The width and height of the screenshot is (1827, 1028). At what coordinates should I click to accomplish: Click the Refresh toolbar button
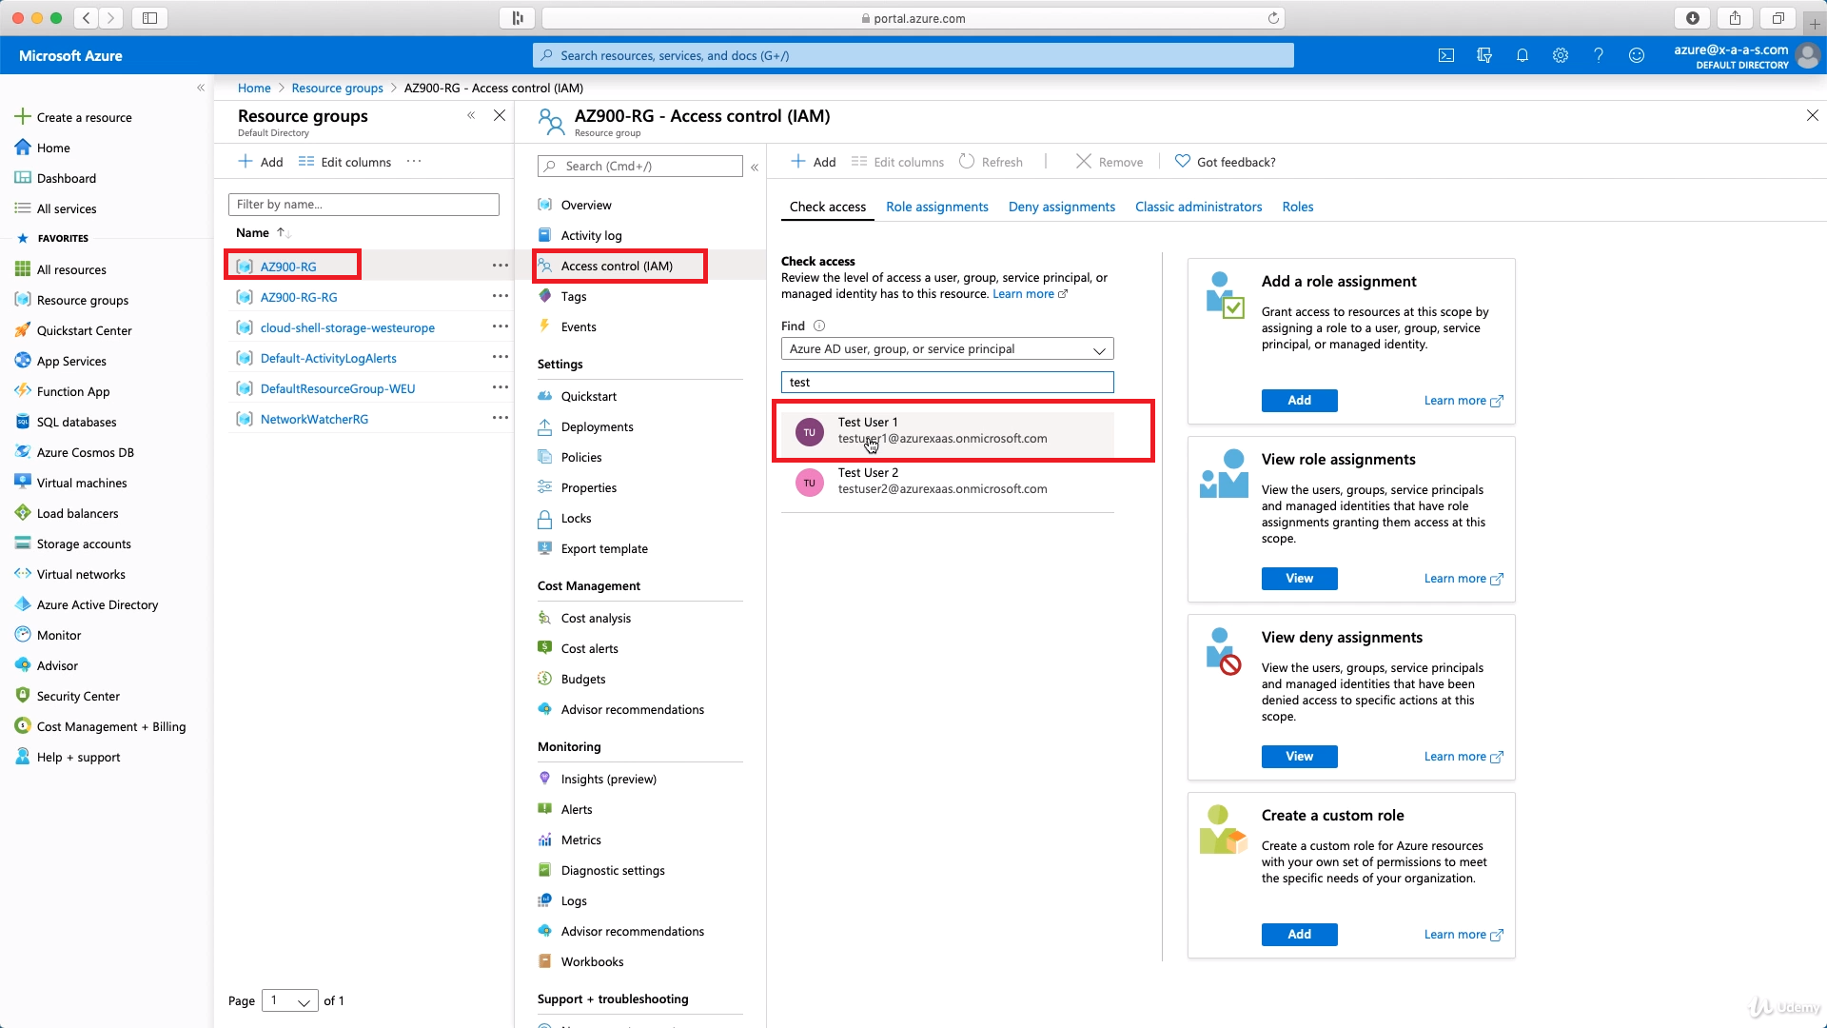(991, 162)
